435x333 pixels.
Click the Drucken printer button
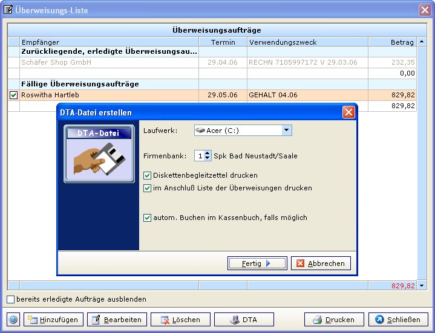click(x=334, y=320)
